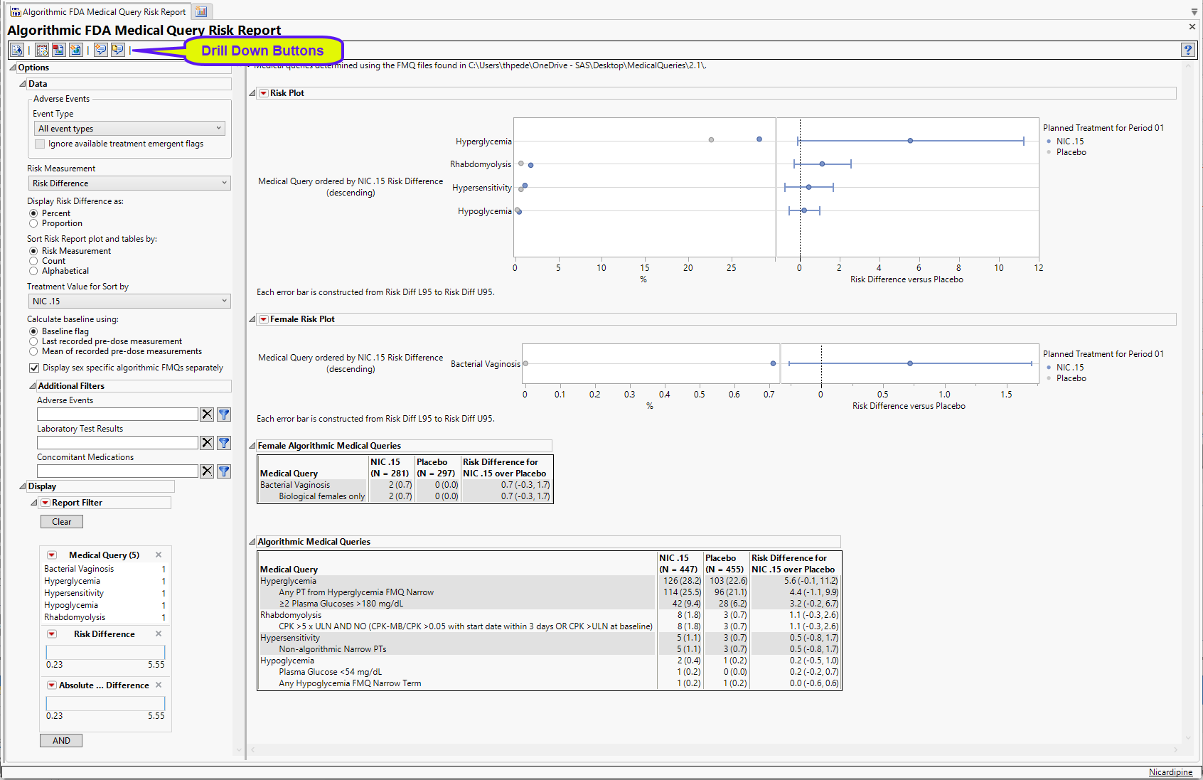The height and width of the screenshot is (780, 1203).
Task: Enable Ignore available treatment emergent flags
Action: coord(41,144)
